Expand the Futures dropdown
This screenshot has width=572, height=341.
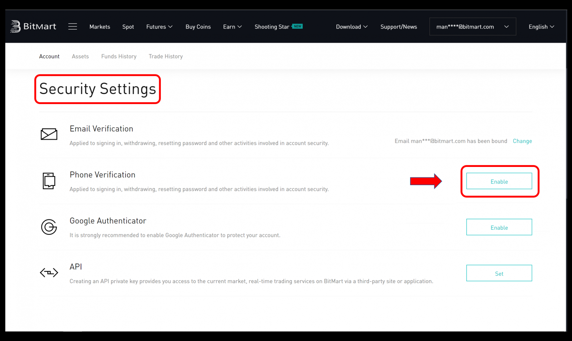pos(159,26)
